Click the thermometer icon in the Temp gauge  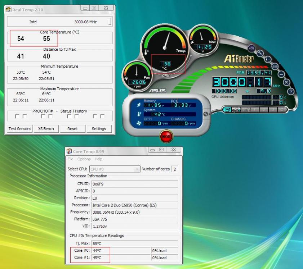pyautogui.click(x=147, y=52)
